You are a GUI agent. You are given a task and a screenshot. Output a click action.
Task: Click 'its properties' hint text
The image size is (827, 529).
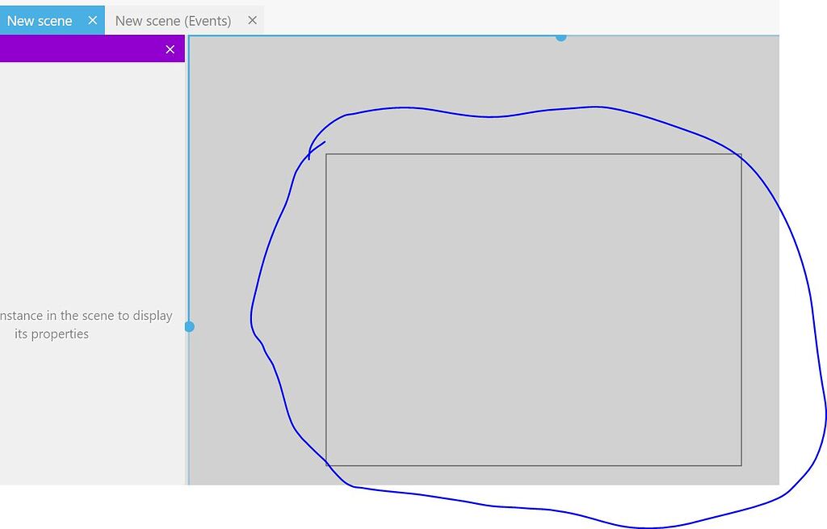coord(52,334)
